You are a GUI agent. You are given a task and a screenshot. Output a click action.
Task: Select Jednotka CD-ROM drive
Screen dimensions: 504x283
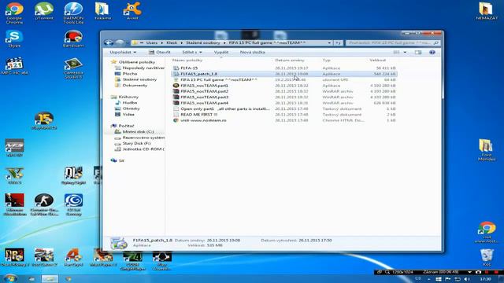(139, 149)
